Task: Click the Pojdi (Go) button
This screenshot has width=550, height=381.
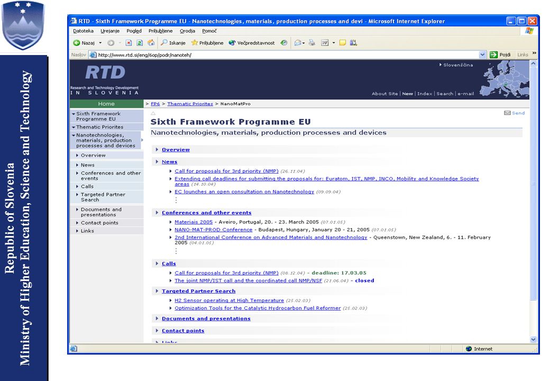Action: pos(500,55)
